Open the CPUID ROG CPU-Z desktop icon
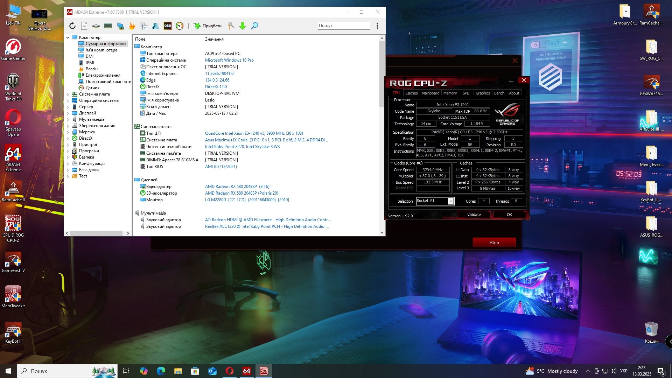Screen dimensions: 672x378 tap(13, 229)
